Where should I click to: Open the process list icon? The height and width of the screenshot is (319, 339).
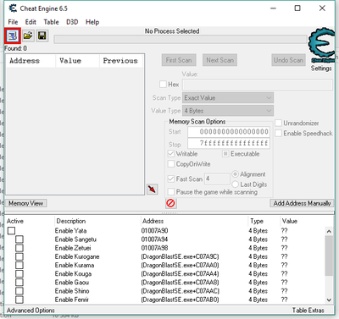coord(13,36)
